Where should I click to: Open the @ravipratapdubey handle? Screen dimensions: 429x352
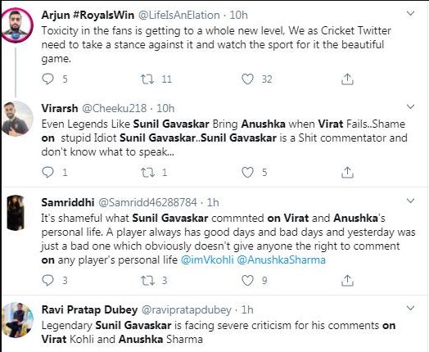click(x=187, y=310)
